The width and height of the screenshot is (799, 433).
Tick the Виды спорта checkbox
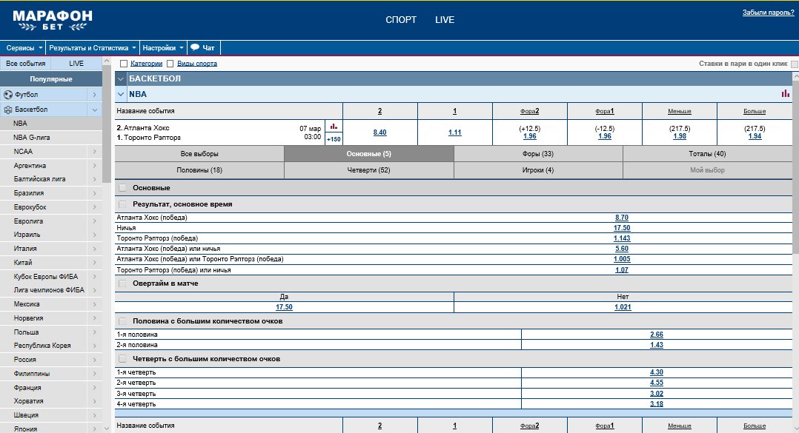(170, 64)
